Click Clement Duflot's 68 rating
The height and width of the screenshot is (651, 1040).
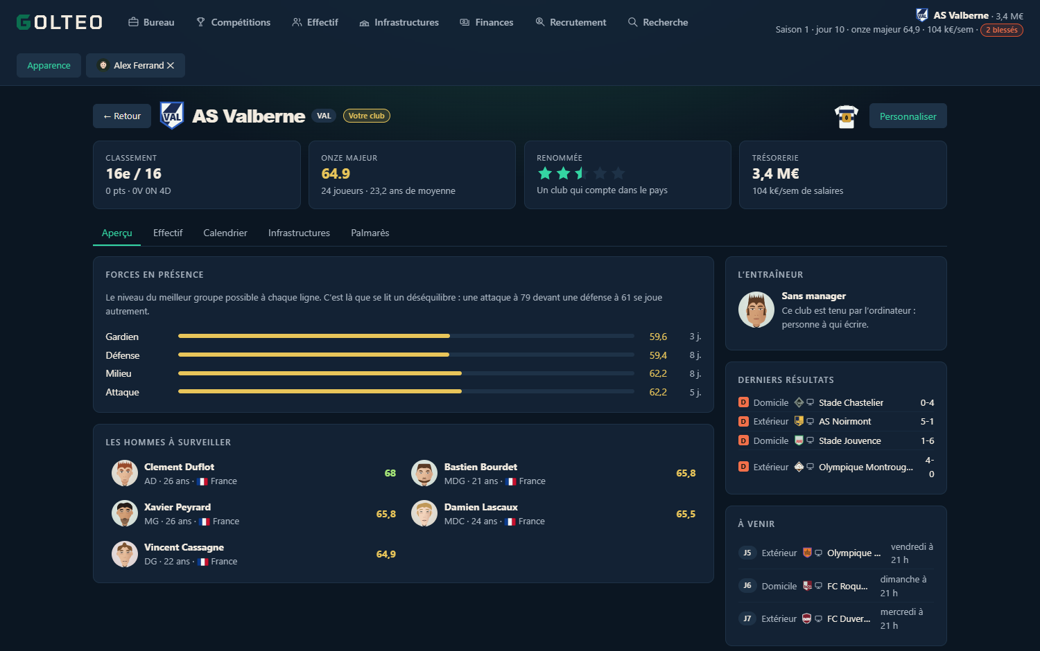390,473
